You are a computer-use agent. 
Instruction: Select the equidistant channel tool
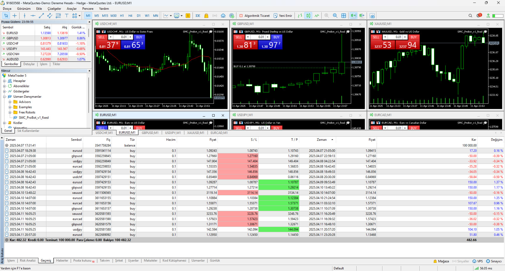point(50,15)
